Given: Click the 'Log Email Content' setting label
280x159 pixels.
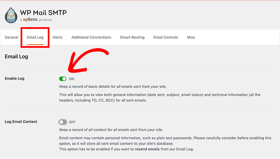Looking at the screenshot, I should pyautogui.click(x=21, y=122).
